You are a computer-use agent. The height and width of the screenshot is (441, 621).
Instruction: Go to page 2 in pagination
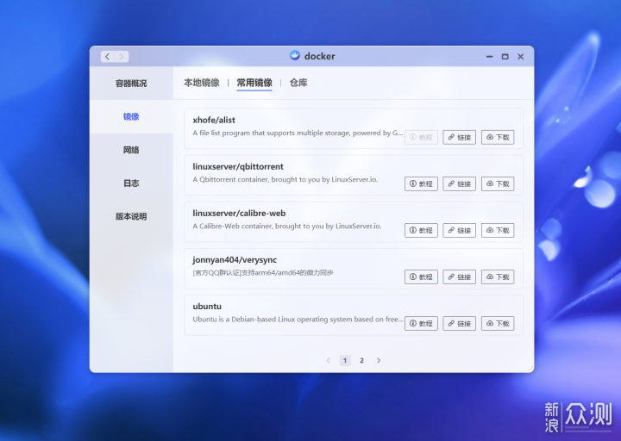click(x=361, y=360)
